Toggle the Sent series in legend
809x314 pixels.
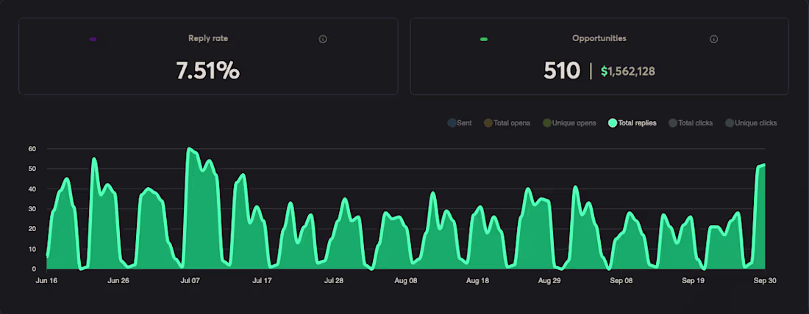460,123
